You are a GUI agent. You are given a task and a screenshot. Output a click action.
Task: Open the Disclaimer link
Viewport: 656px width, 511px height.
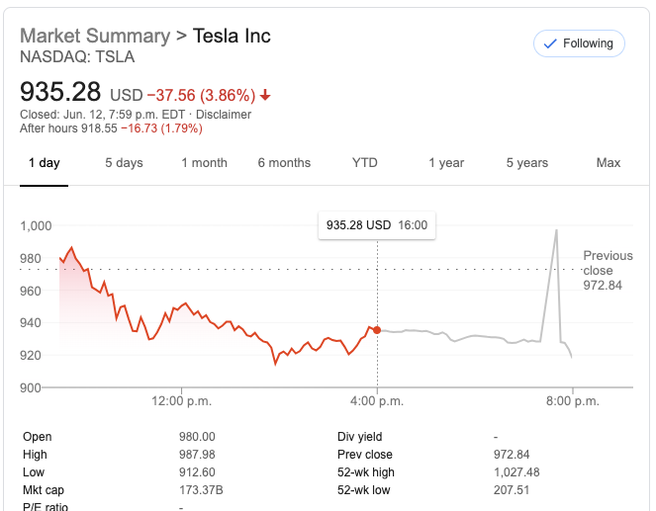(224, 115)
